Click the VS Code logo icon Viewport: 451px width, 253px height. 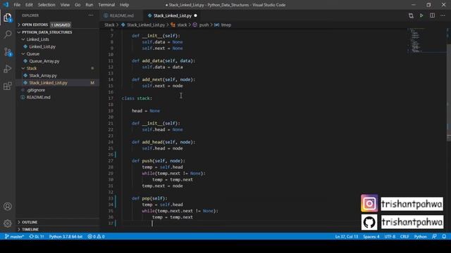[6, 5]
